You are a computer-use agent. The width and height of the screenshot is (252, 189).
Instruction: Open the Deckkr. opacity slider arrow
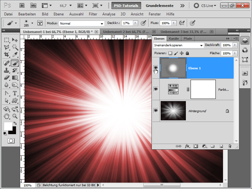[135, 23]
